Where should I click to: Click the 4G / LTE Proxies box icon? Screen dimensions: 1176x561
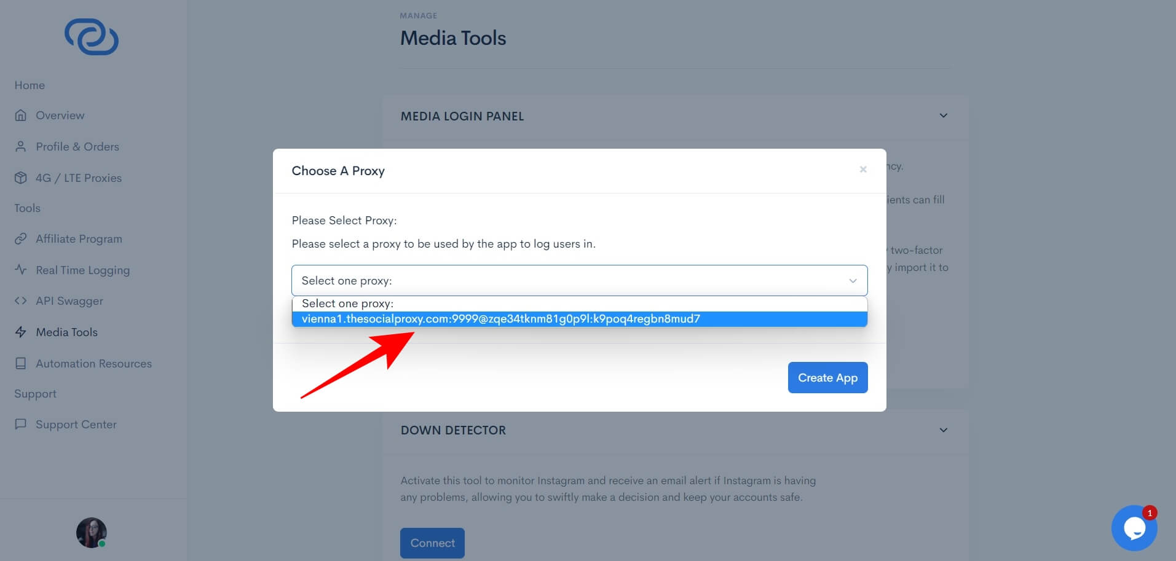[20, 178]
